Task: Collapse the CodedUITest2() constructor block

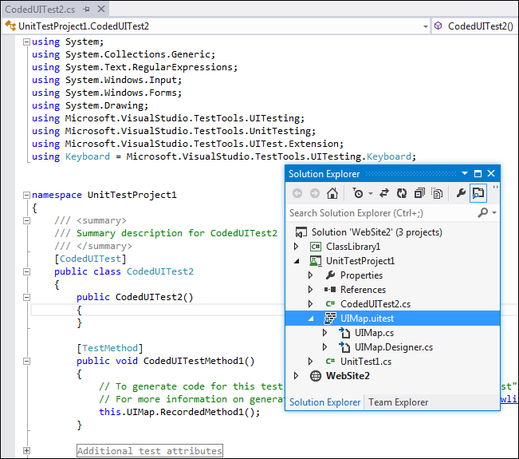Action: tap(26, 297)
